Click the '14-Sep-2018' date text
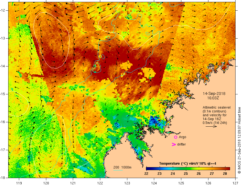The height and width of the screenshot is (186, 241). point(214,94)
